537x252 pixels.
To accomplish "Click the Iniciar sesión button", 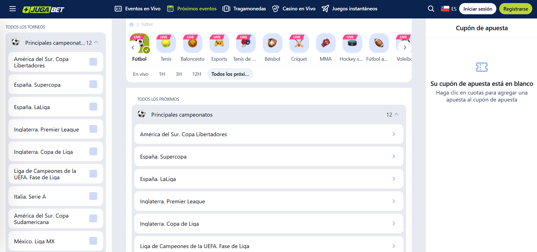I will coord(477,9).
